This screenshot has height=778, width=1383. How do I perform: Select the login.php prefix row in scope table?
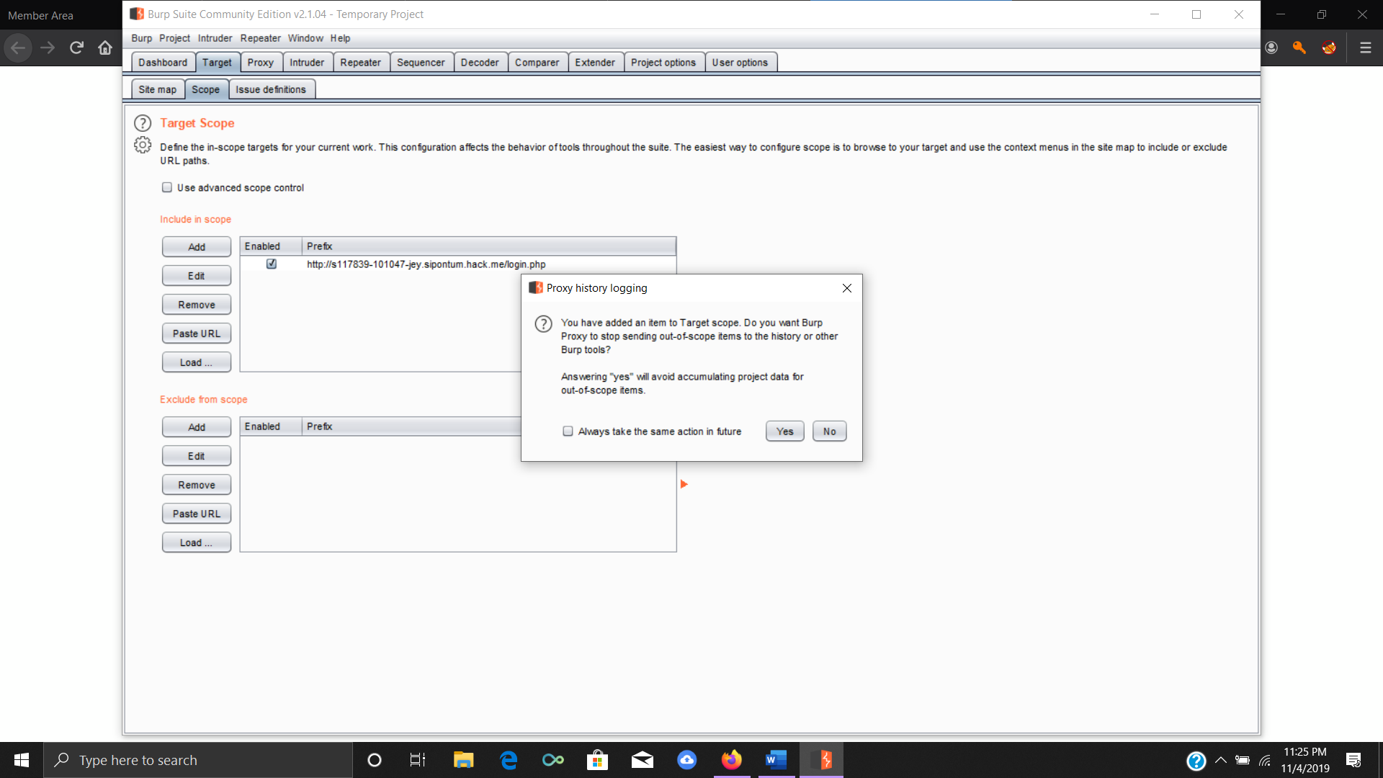click(457, 264)
